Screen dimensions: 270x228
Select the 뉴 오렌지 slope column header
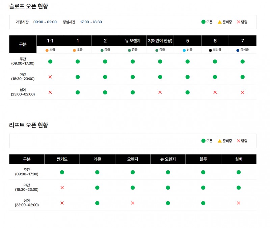[x=133, y=41]
